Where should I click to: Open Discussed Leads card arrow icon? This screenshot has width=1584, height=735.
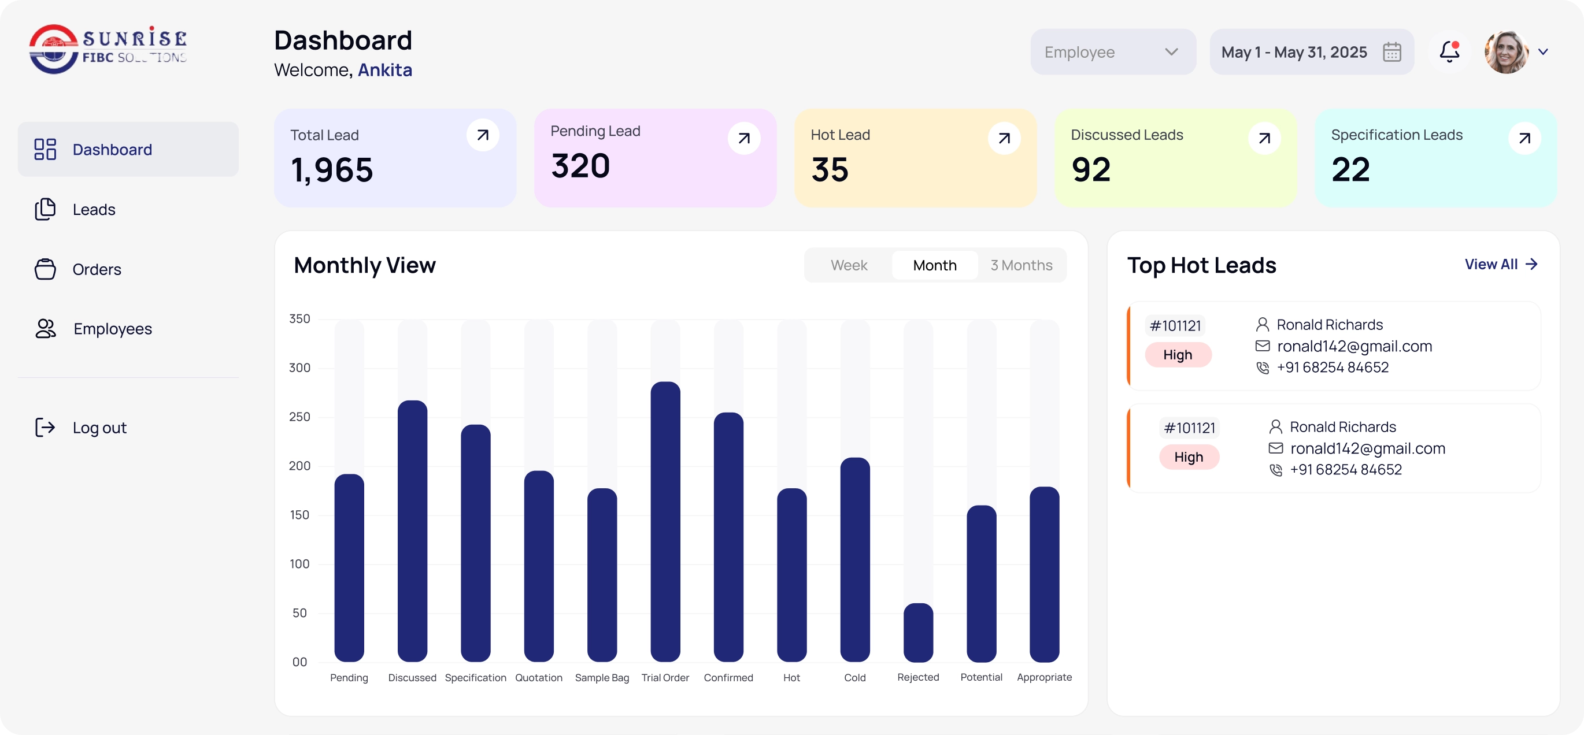click(x=1264, y=138)
